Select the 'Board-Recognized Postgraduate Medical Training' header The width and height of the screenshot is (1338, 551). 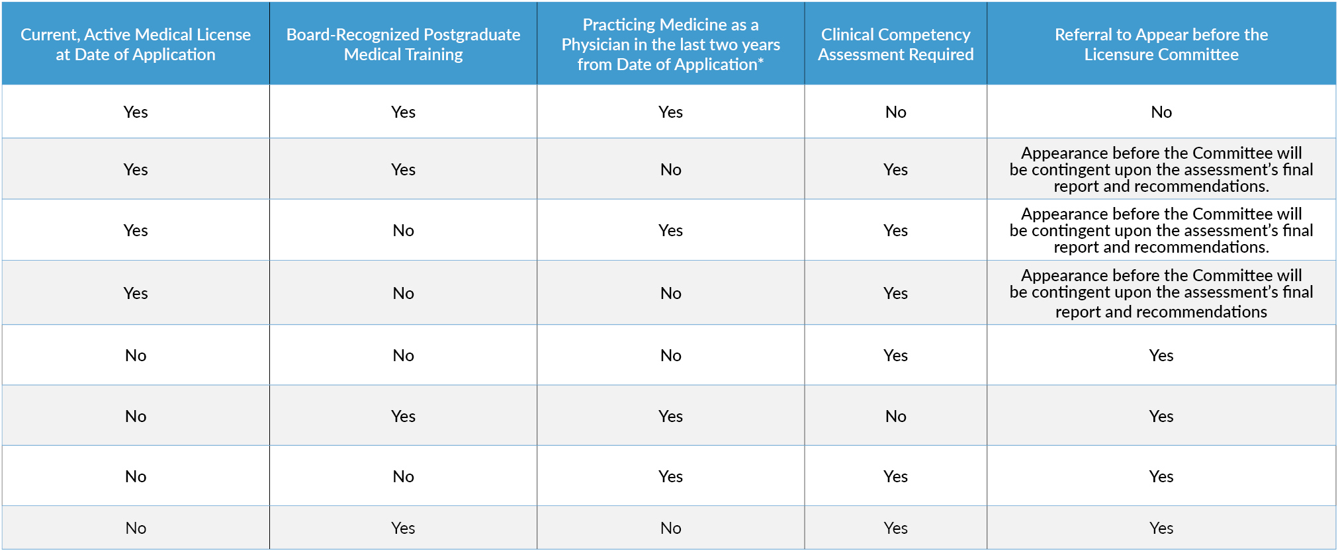(x=403, y=44)
